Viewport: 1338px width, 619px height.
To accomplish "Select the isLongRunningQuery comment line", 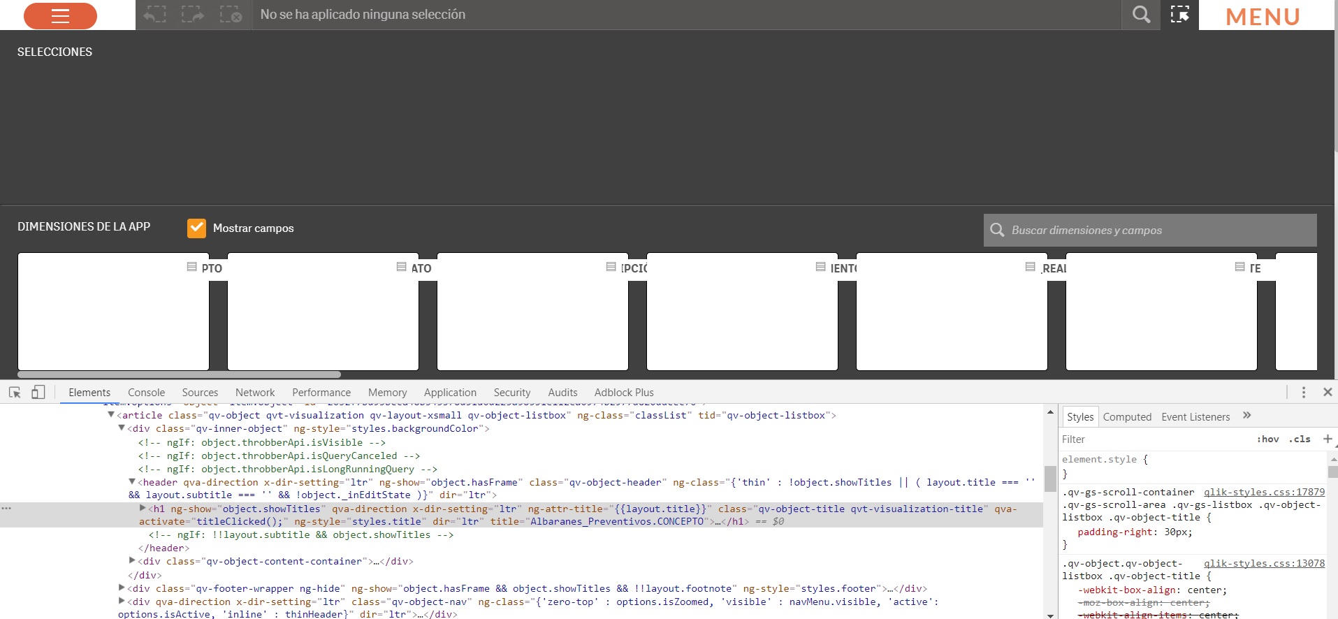I will (288, 469).
